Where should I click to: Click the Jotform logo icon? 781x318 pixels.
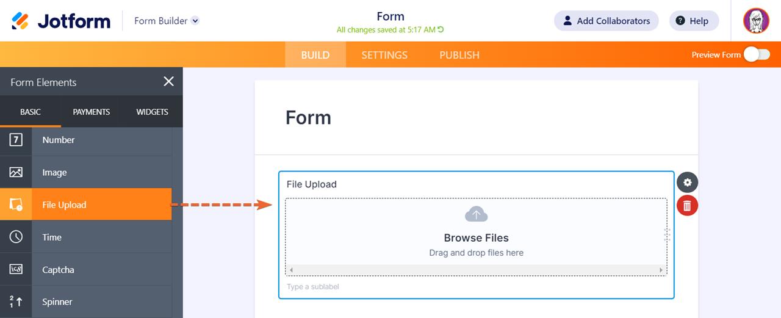tap(20, 21)
